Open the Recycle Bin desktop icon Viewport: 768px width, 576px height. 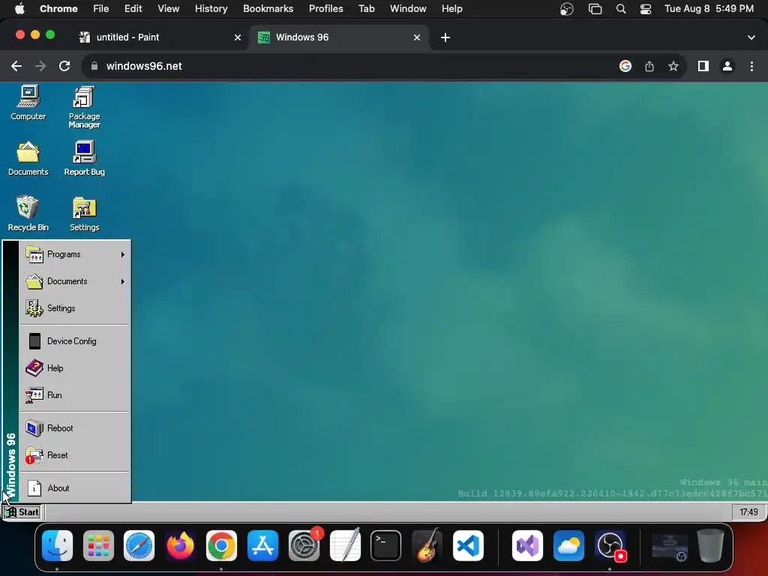tap(28, 214)
